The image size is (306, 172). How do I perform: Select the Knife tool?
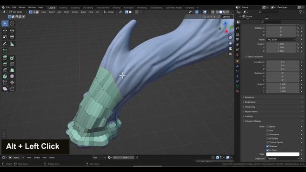pos(5,70)
